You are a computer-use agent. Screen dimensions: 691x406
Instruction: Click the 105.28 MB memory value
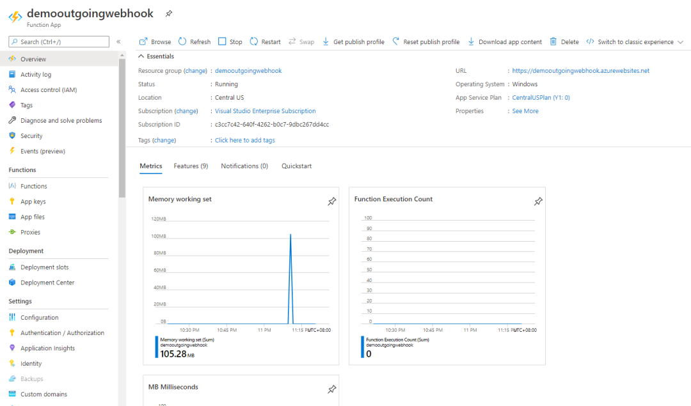[177, 354]
